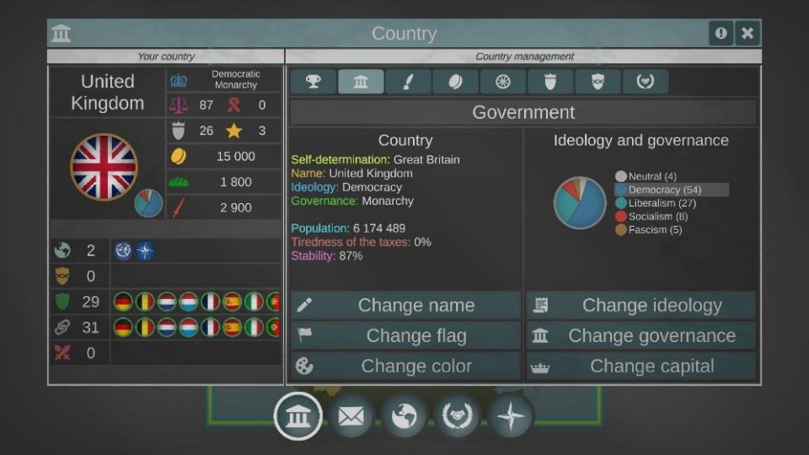The image size is (809, 455).
Task: Click the Change governance button
Action: click(x=641, y=335)
